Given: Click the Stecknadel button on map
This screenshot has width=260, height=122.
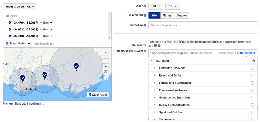Looking at the screenshot, I should (98, 95).
